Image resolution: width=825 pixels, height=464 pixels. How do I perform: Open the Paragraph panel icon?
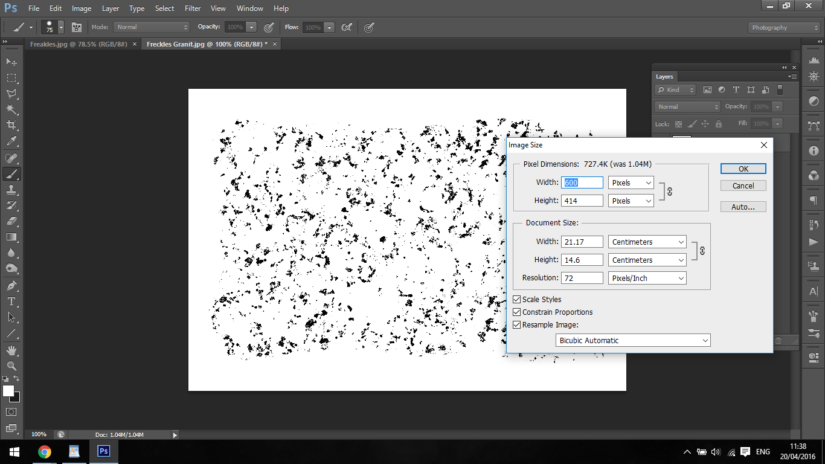click(x=814, y=201)
